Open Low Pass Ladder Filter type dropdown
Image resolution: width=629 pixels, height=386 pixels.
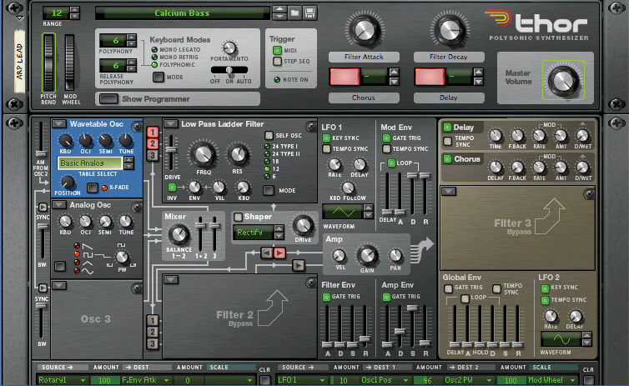(x=170, y=124)
